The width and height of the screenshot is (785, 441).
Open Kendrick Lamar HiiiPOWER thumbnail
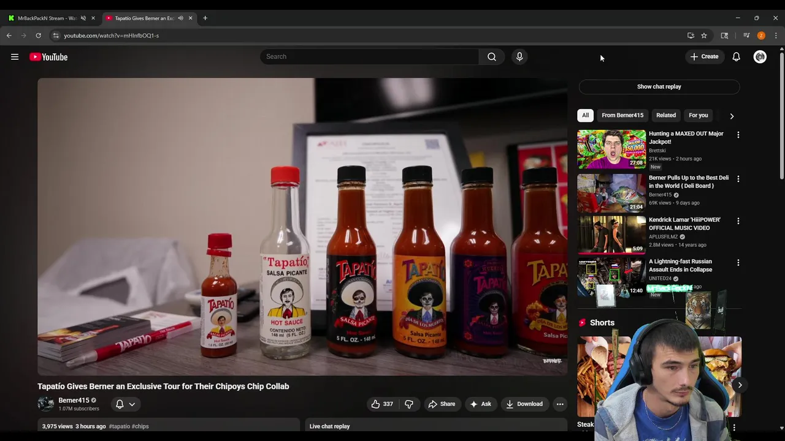point(611,234)
